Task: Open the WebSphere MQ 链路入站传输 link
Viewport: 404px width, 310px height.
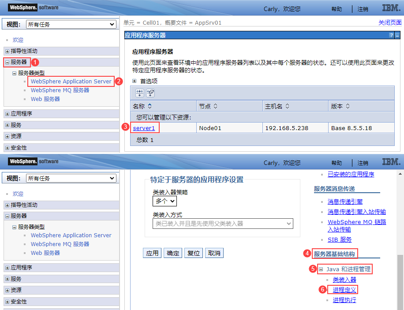Action: click(x=357, y=225)
